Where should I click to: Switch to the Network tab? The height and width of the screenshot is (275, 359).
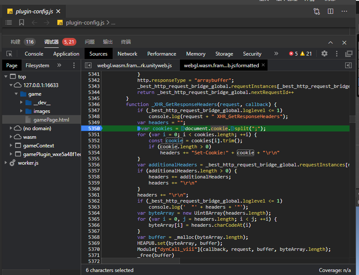(x=127, y=54)
